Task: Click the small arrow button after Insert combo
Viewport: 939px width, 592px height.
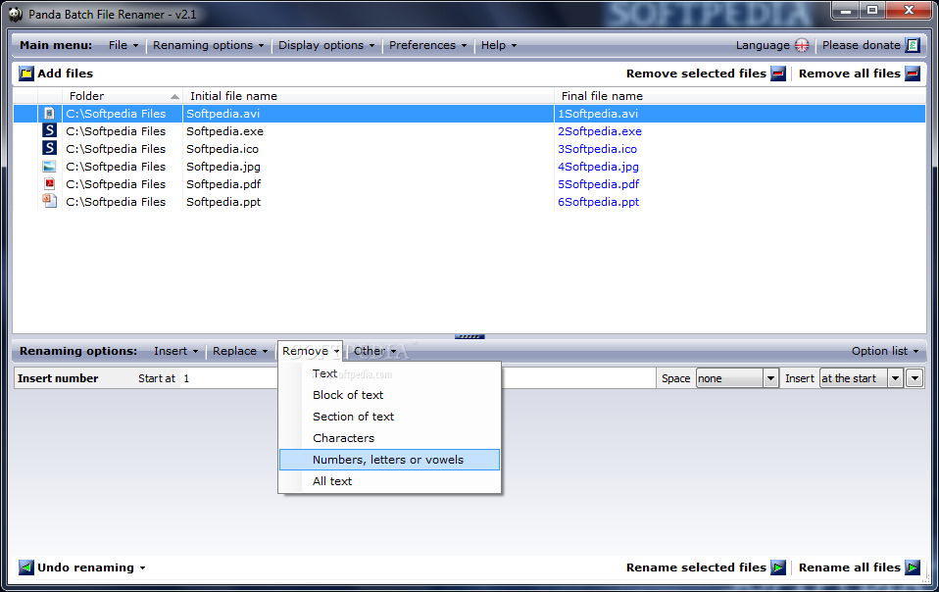Action: 914,378
